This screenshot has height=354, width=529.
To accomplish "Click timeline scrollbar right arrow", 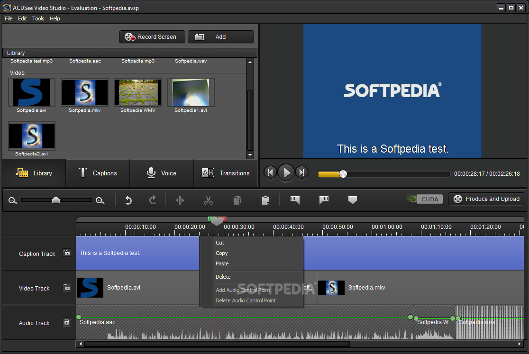I will pyautogui.click(x=520, y=344).
